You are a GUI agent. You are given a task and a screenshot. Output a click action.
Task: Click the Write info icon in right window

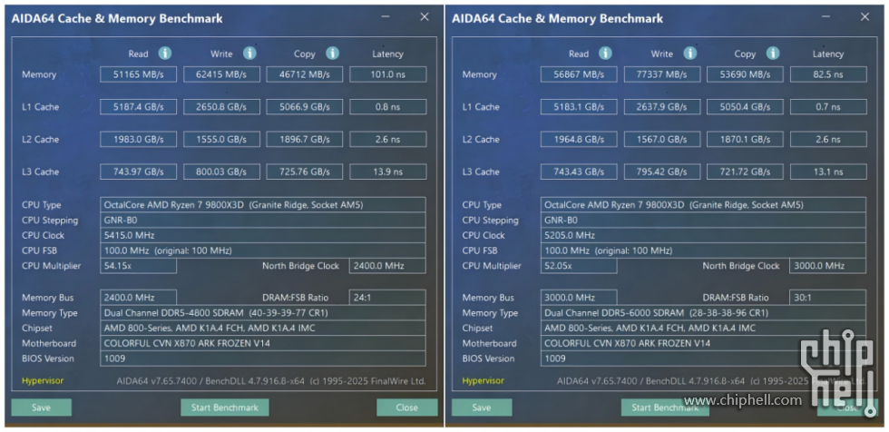690,54
